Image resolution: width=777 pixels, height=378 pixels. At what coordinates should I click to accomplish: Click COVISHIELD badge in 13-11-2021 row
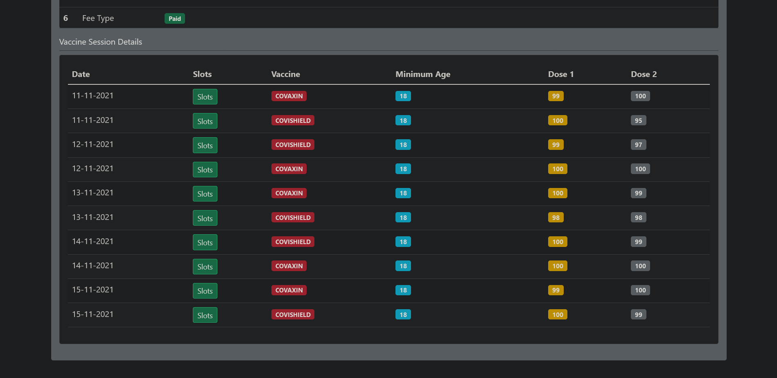tap(293, 217)
